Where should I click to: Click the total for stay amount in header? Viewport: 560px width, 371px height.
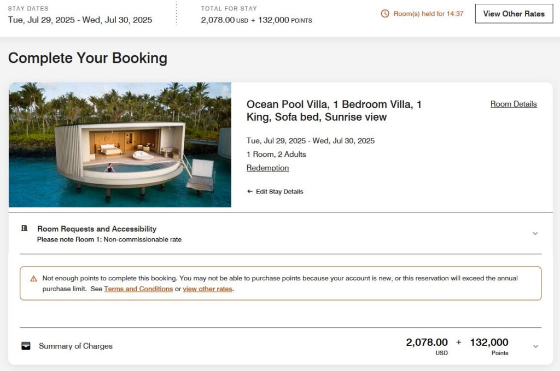(256, 20)
